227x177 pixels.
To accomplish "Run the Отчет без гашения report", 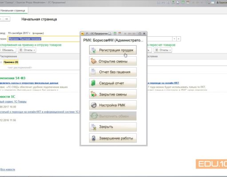I will point(113,72).
